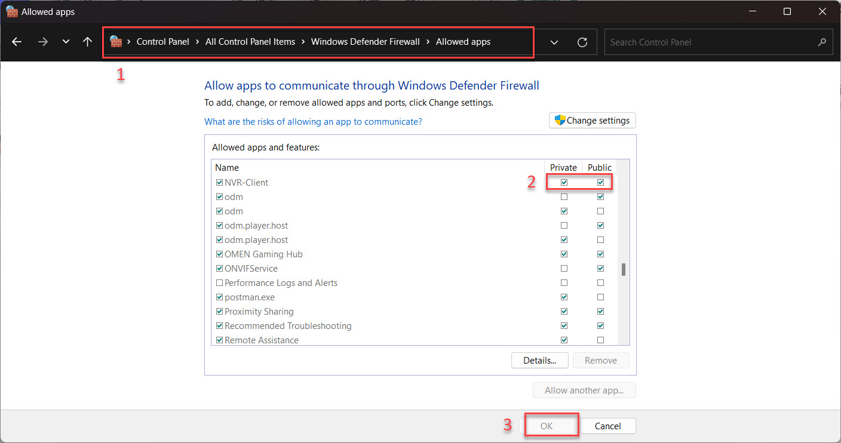
Task: Refresh the Allowed apps page
Action: [x=582, y=42]
